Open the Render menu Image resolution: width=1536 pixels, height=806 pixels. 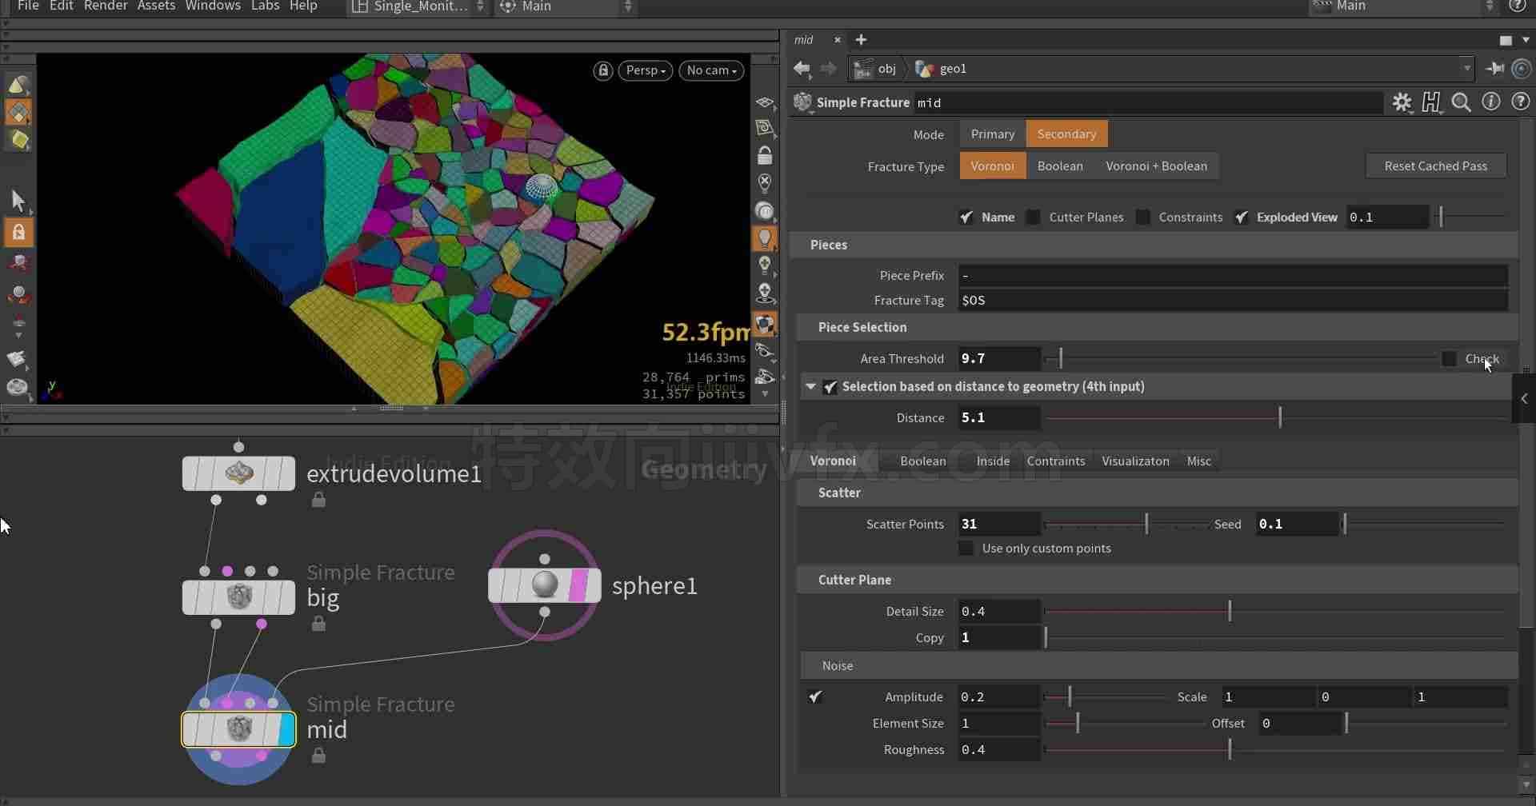tap(106, 6)
